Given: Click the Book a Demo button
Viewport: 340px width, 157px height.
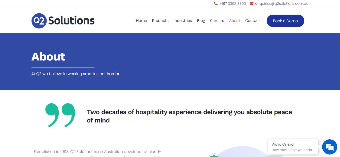Looking at the screenshot, I should coord(285,21).
